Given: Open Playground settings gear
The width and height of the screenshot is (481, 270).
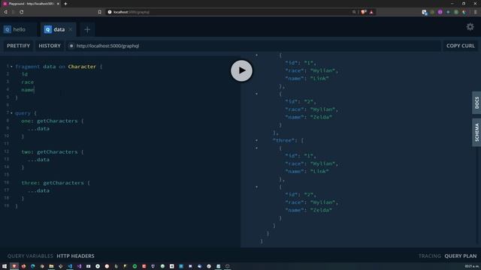Looking at the screenshot, I should coord(470,27).
